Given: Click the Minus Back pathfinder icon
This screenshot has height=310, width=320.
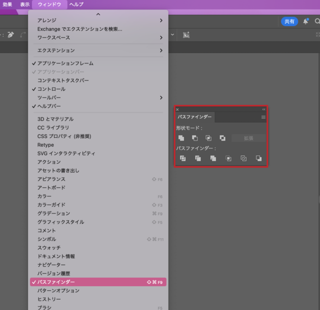Looking at the screenshot, I should click(258, 158).
